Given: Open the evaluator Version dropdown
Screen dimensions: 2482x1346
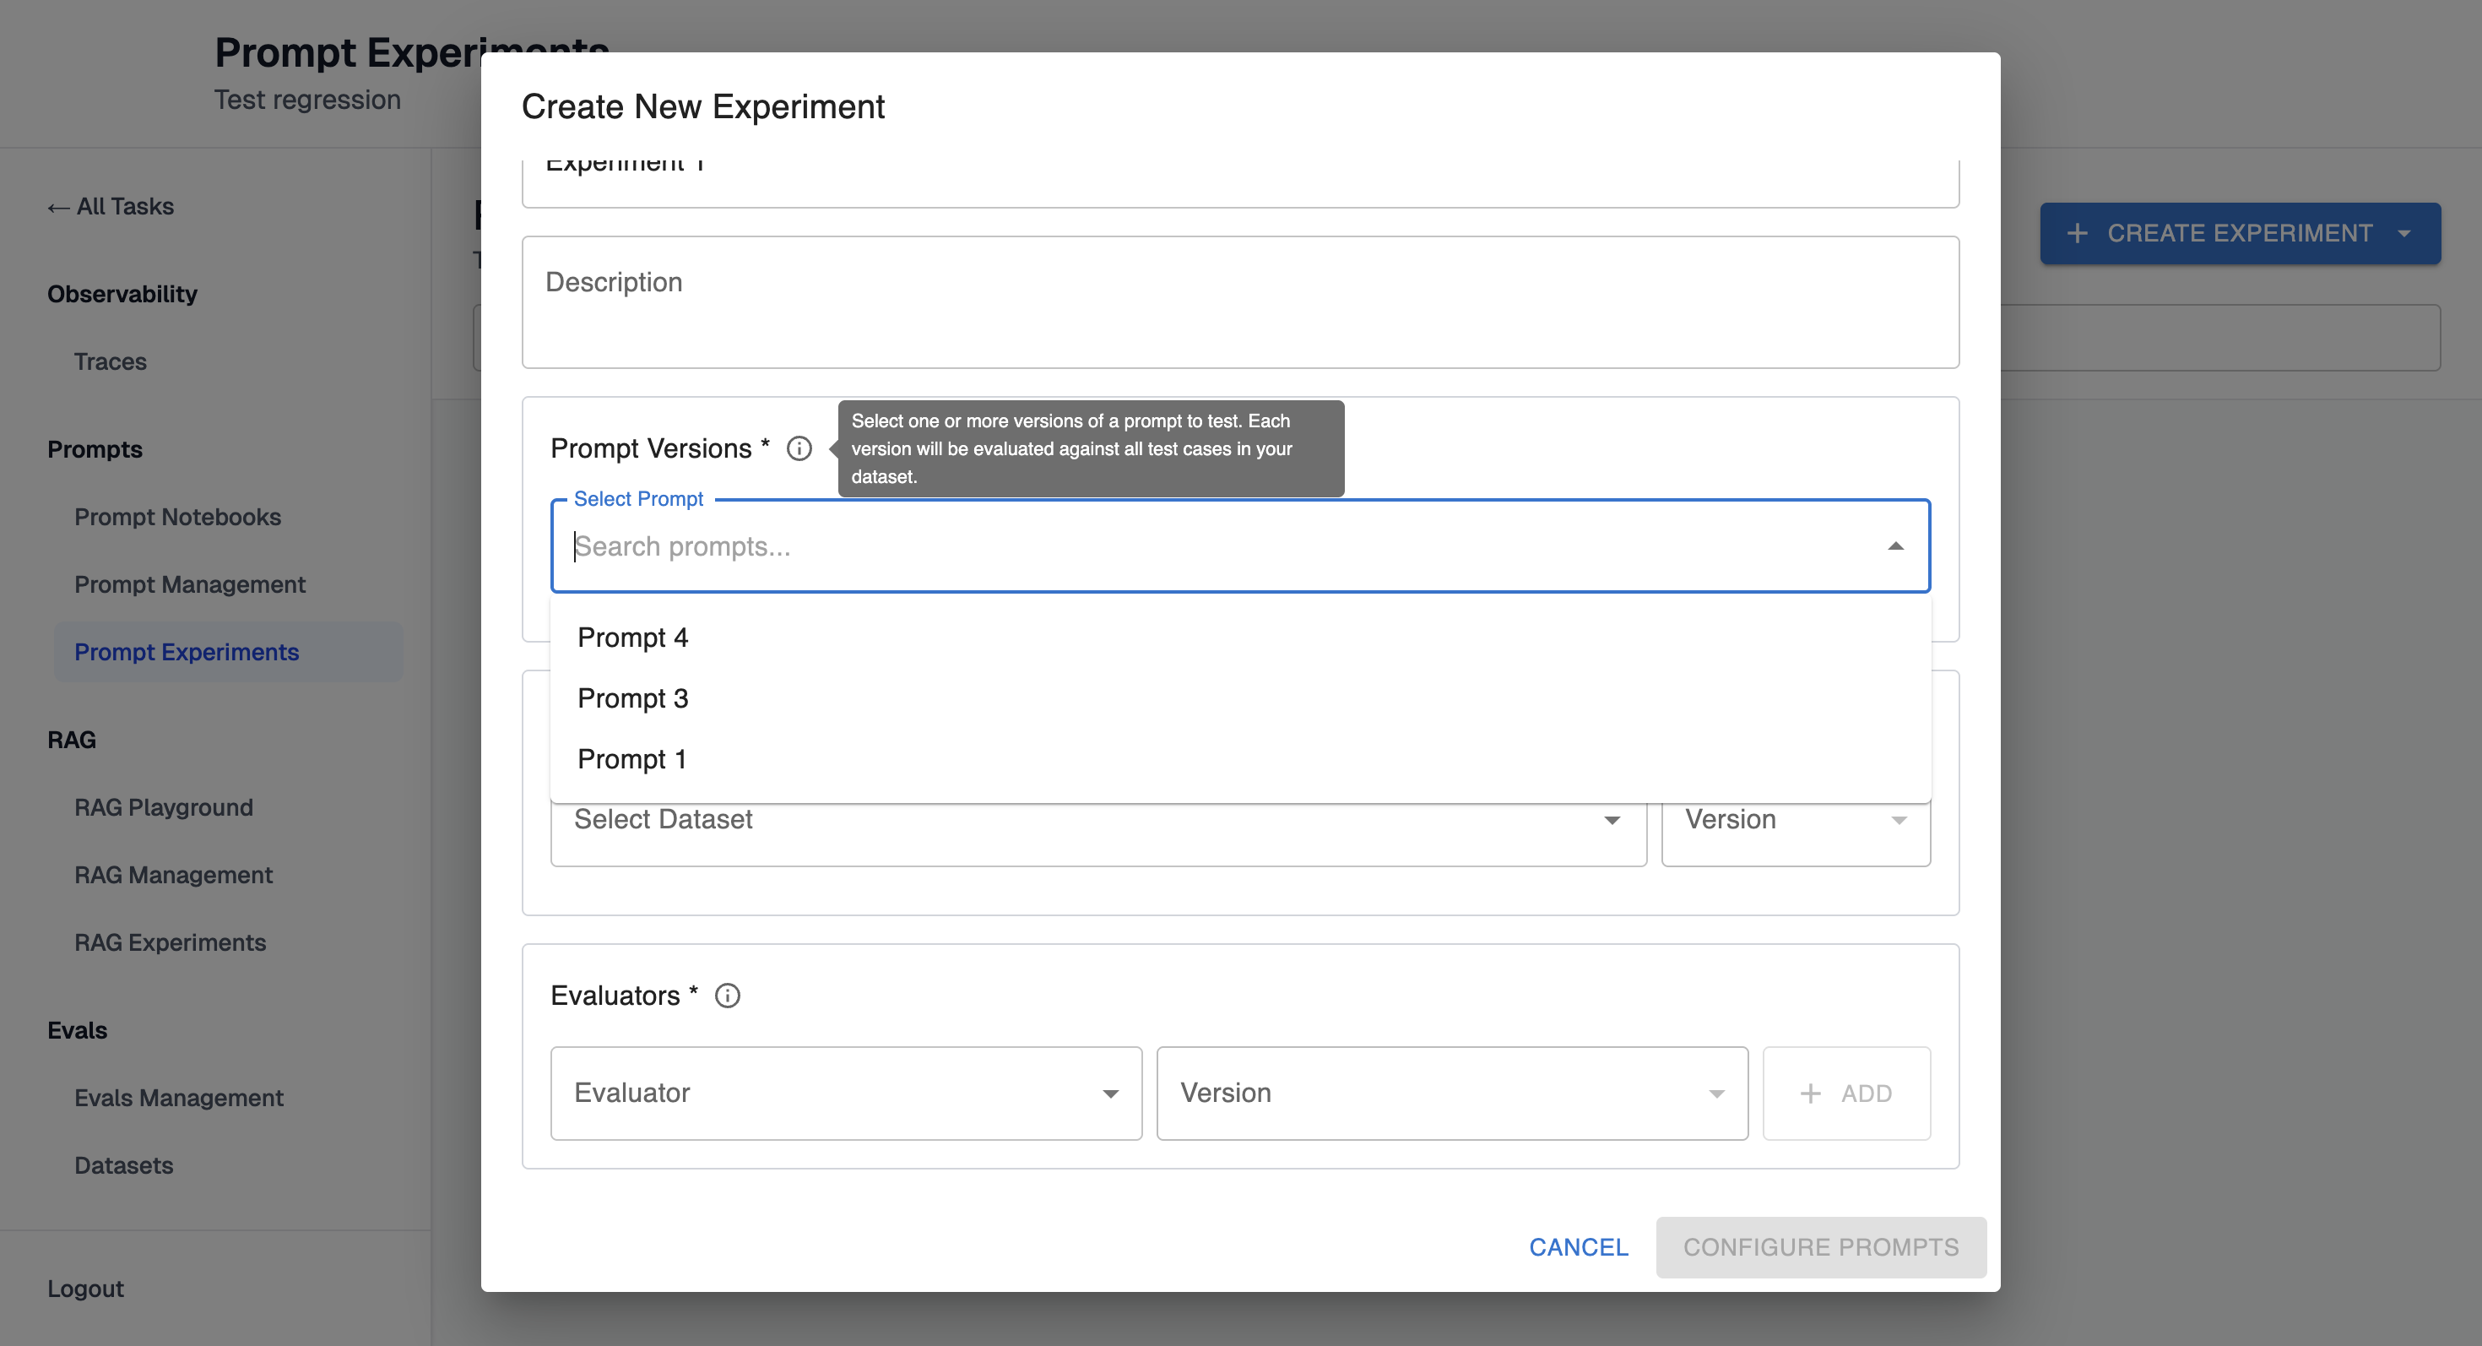Looking at the screenshot, I should point(1451,1094).
